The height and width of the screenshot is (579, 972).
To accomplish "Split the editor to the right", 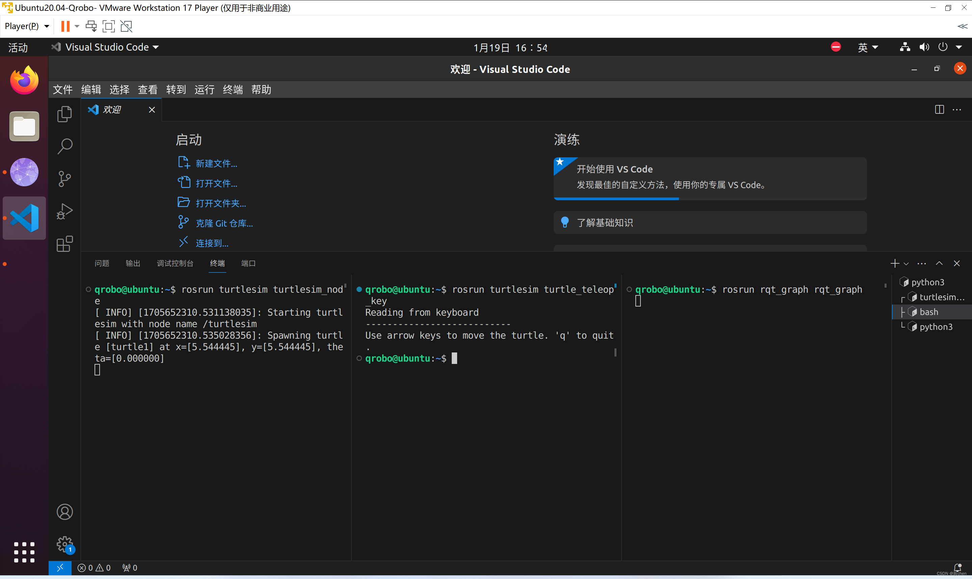I will click(939, 110).
